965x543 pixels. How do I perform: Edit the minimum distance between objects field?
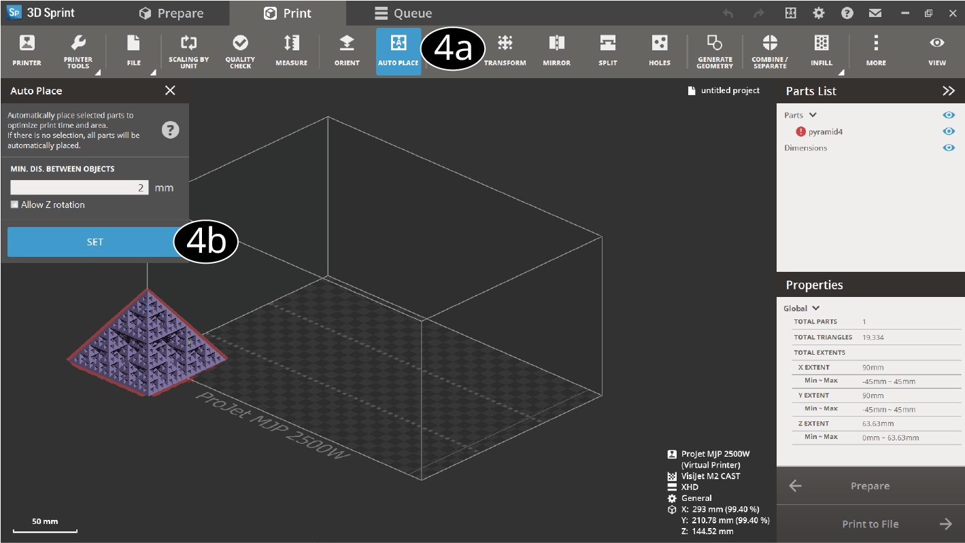(x=79, y=187)
